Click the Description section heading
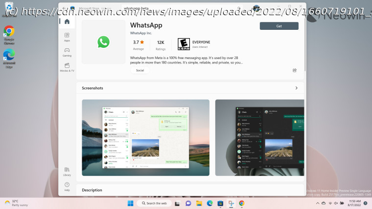 pos(92,190)
